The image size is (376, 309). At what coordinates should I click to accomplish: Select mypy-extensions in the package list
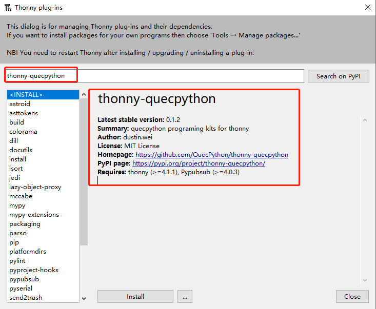coord(43,215)
